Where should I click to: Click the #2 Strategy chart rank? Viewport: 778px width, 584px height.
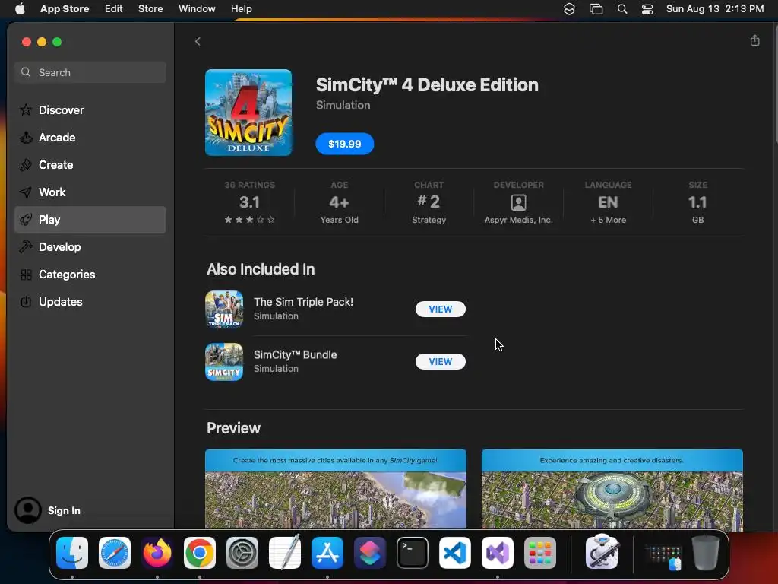(429, 202)
